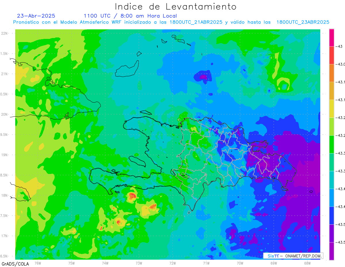This screenshot has height=267, width=345.
Task: Select the pink swatch at colorbar top
Action: point(331,38)
